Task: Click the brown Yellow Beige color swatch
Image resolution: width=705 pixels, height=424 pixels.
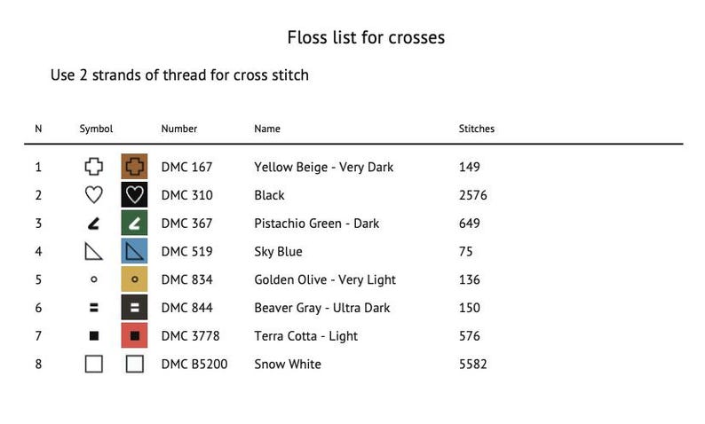Action: click(134, 167)
